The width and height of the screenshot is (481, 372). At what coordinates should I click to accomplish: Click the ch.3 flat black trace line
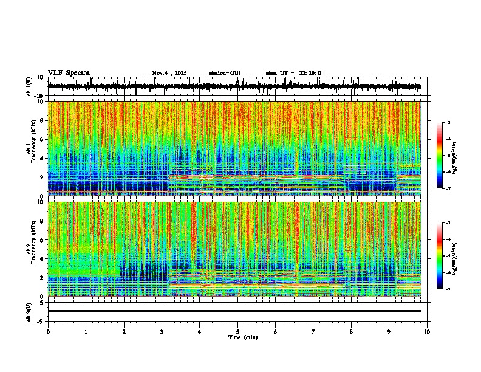point(234,311)
